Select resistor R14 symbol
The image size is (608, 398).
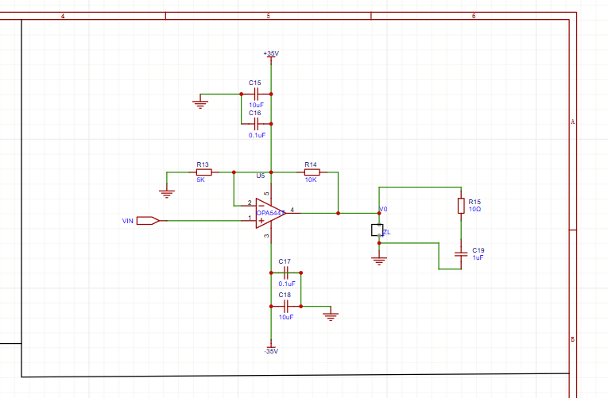tap(312, 172)
